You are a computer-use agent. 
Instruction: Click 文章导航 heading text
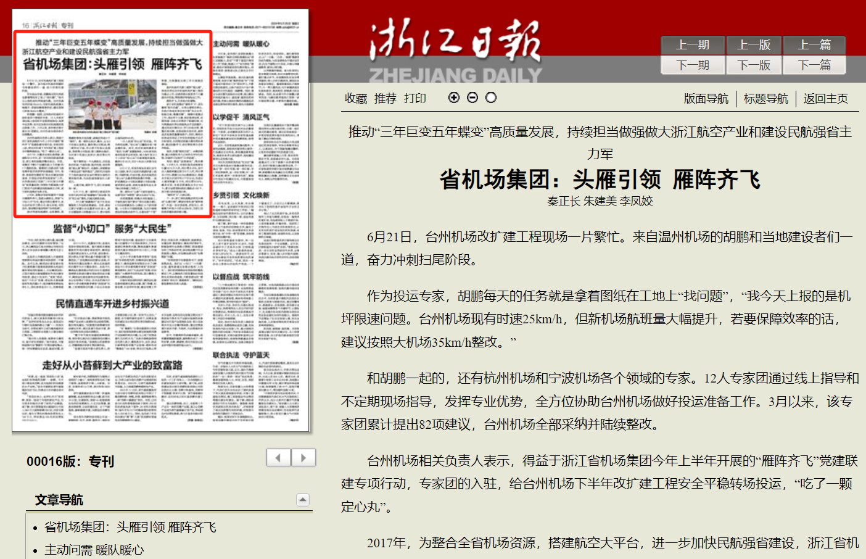[59, 500]
